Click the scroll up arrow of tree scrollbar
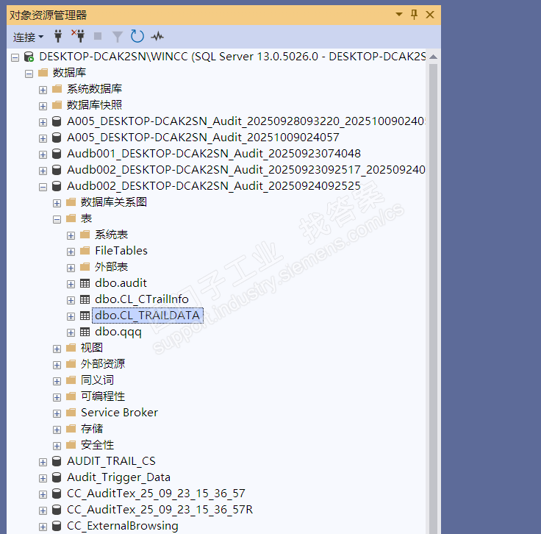This screenshot has width=541, height=534. pos(434,57)
